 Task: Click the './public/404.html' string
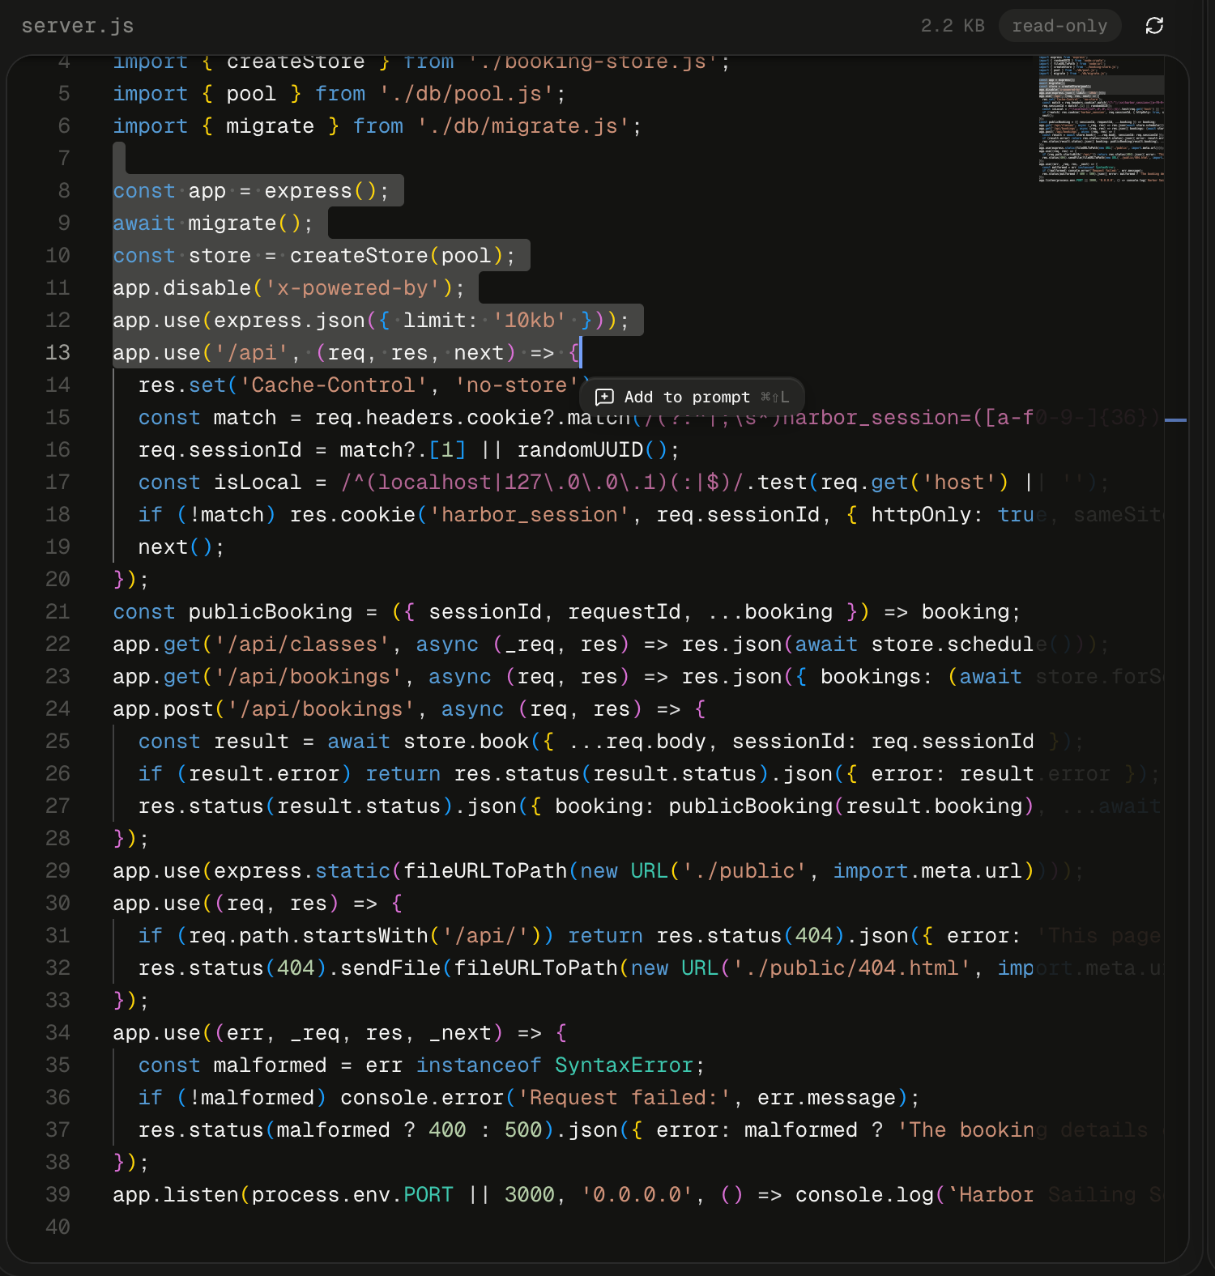click(x=852, y=968)
